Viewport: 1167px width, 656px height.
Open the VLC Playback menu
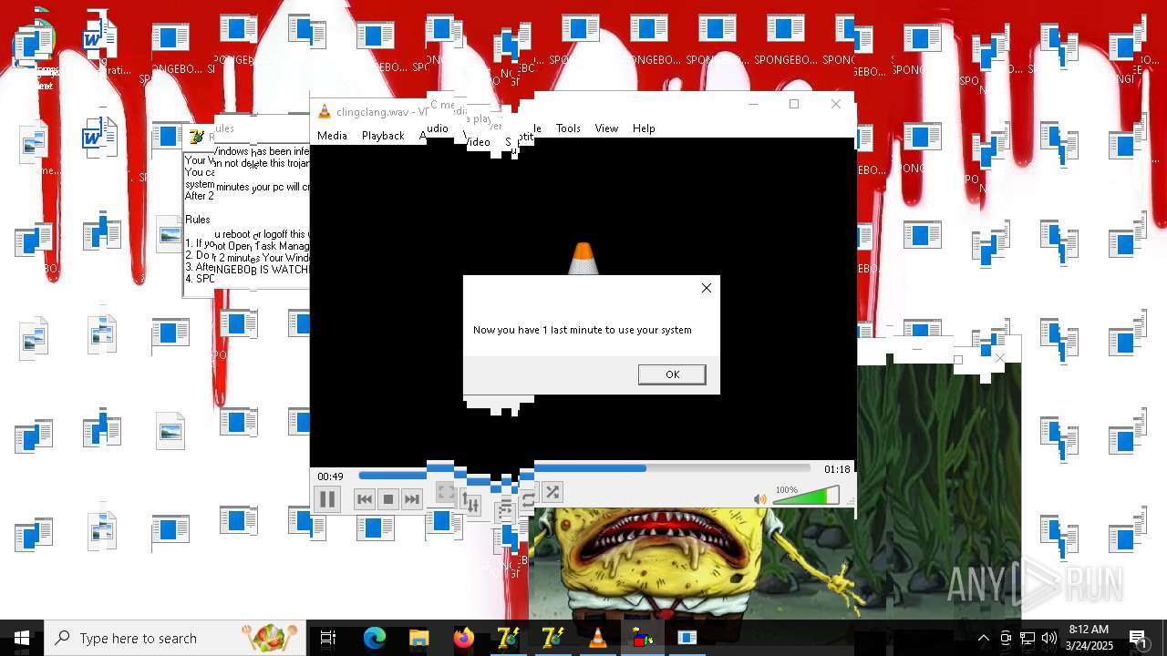(383, 135)
